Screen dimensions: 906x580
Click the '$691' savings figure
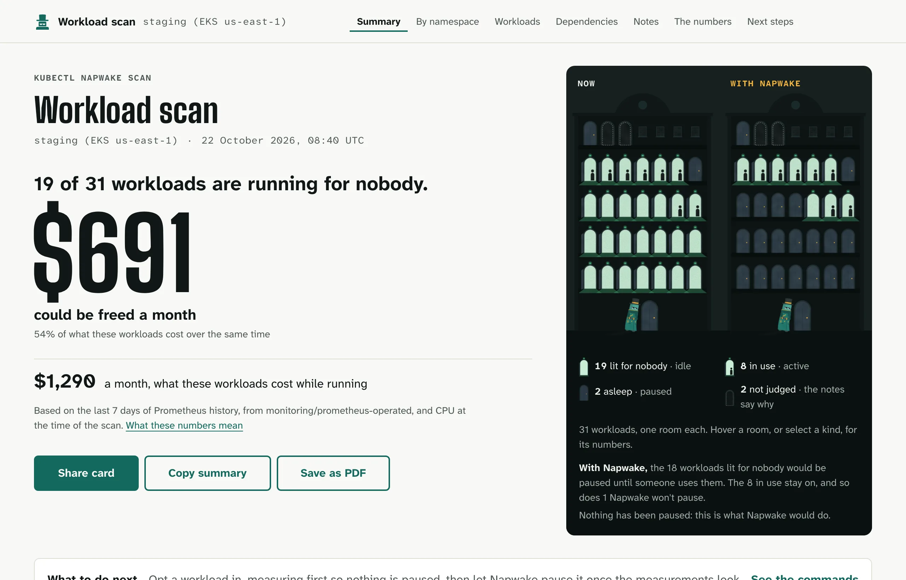tap(112, 251)
